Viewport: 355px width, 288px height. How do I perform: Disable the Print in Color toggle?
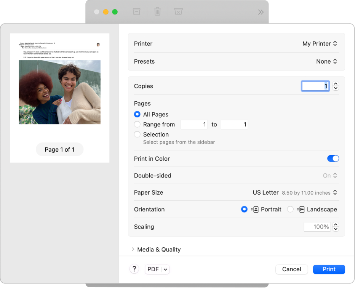pyautogui.click(x=333, y=158)
